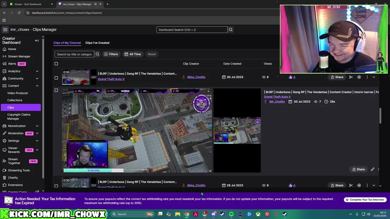This screenshot has width=390, height=219.
Task: Click Complete Your Tax Interview button
Action: (365, 200)
